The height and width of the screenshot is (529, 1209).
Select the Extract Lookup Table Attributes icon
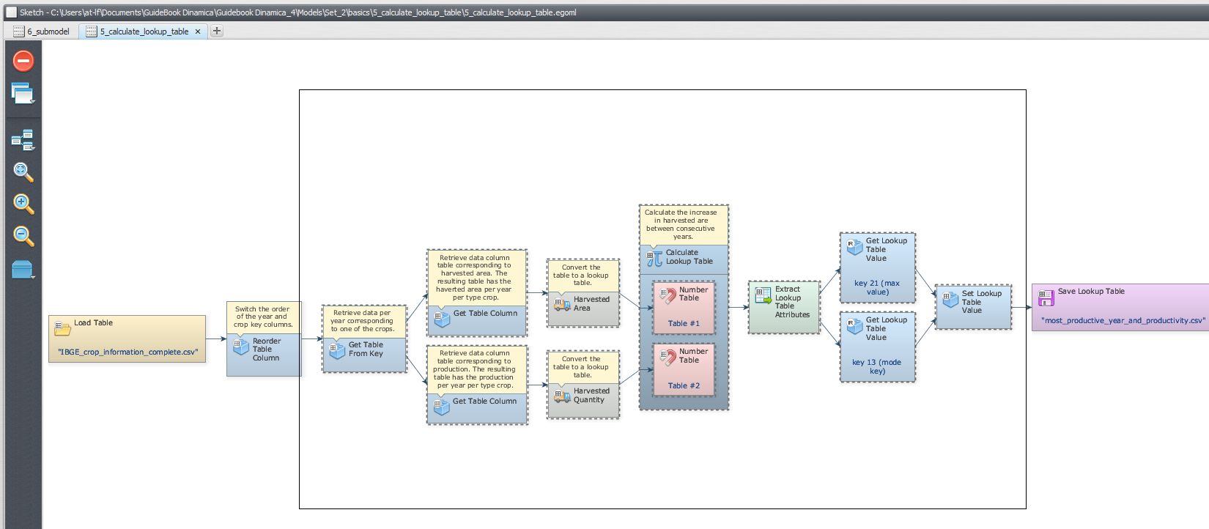tap(764, 295)
